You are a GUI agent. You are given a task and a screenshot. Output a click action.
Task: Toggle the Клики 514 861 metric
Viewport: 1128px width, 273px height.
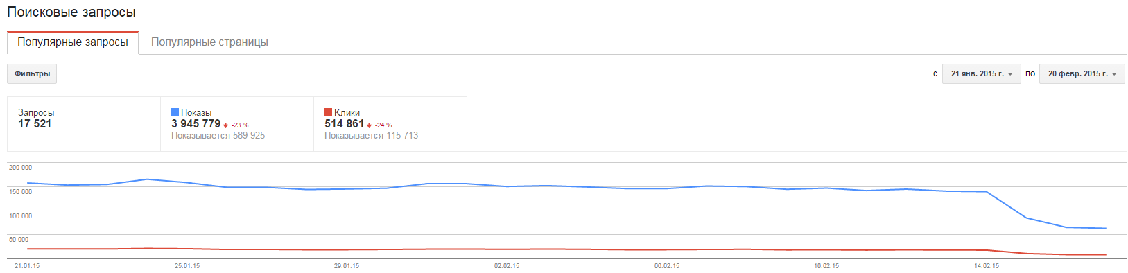click(390, 123)
